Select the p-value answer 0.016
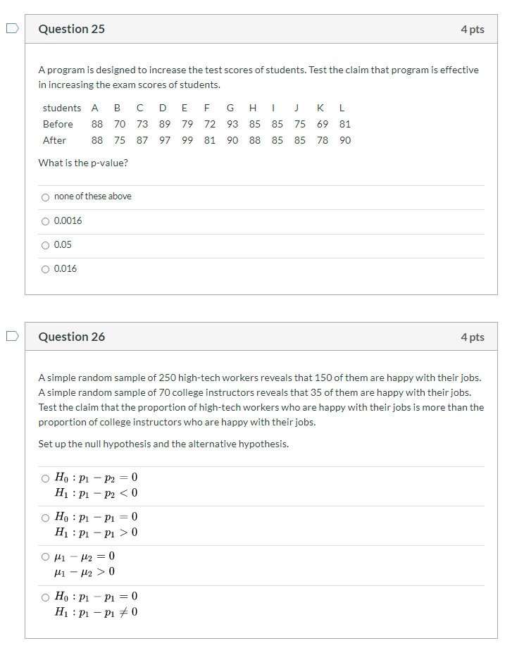This screenshot has height=648, width=524. [45, 268]
